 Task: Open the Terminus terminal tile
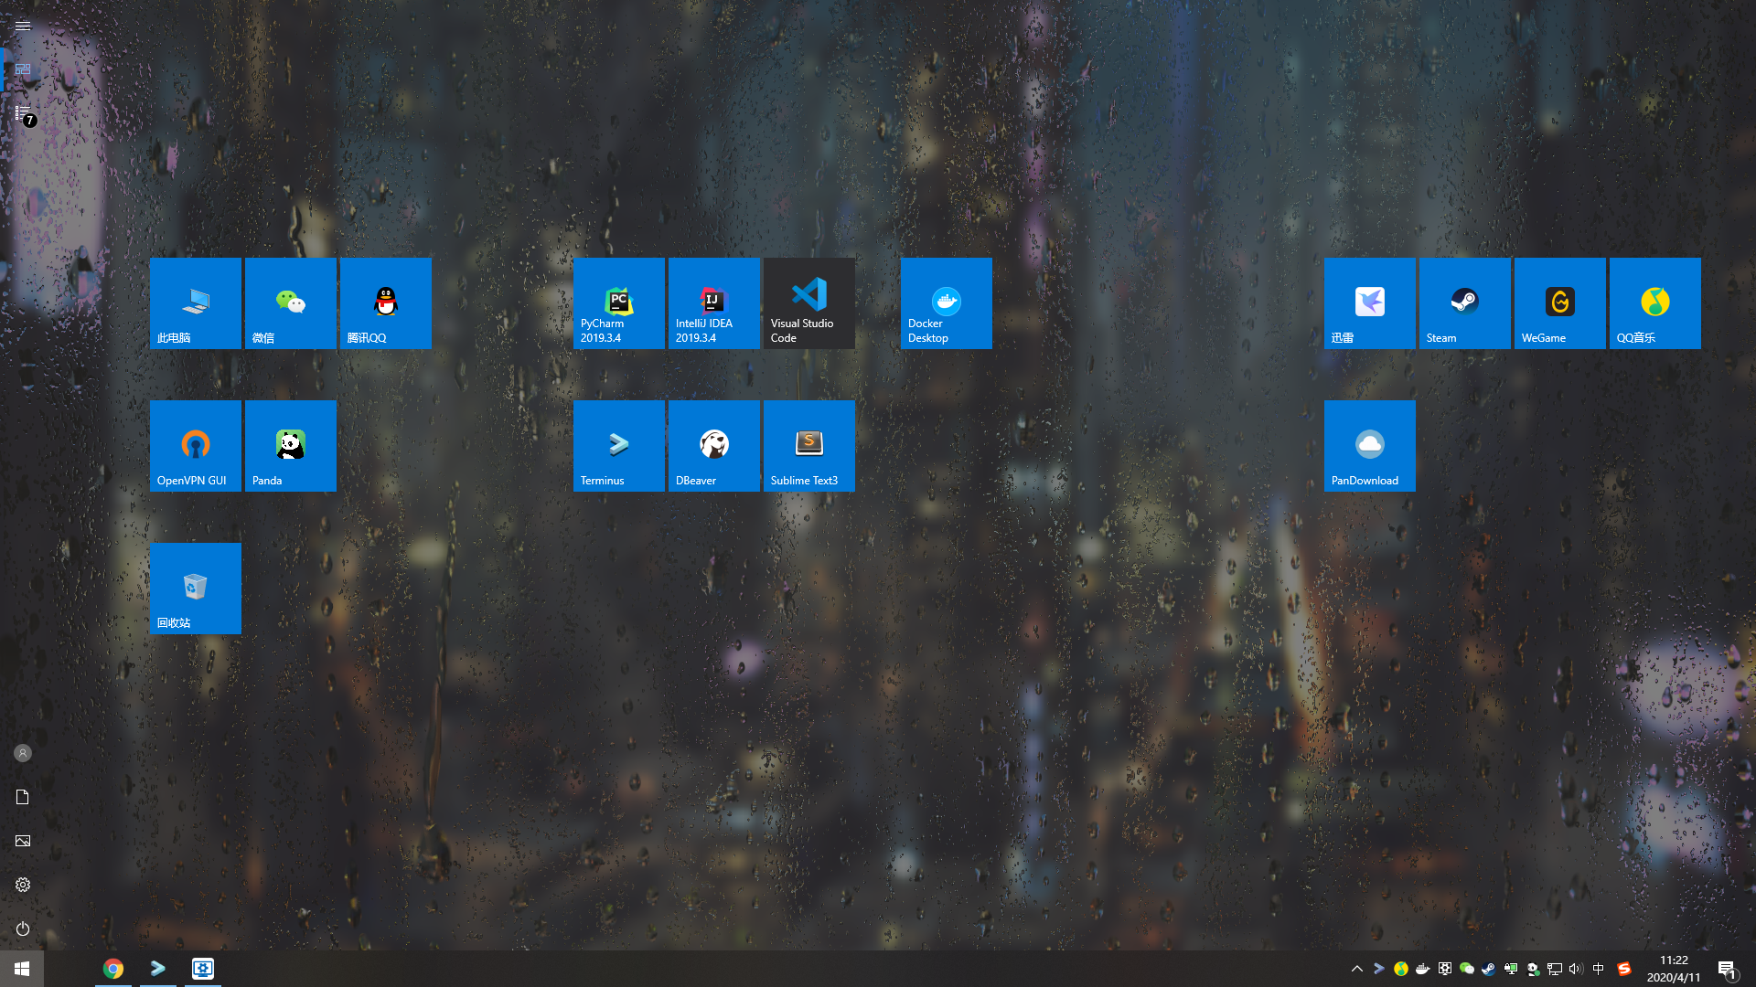[x=618, y=445]
